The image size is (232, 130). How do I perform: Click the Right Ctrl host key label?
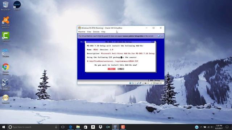(159, 83)
